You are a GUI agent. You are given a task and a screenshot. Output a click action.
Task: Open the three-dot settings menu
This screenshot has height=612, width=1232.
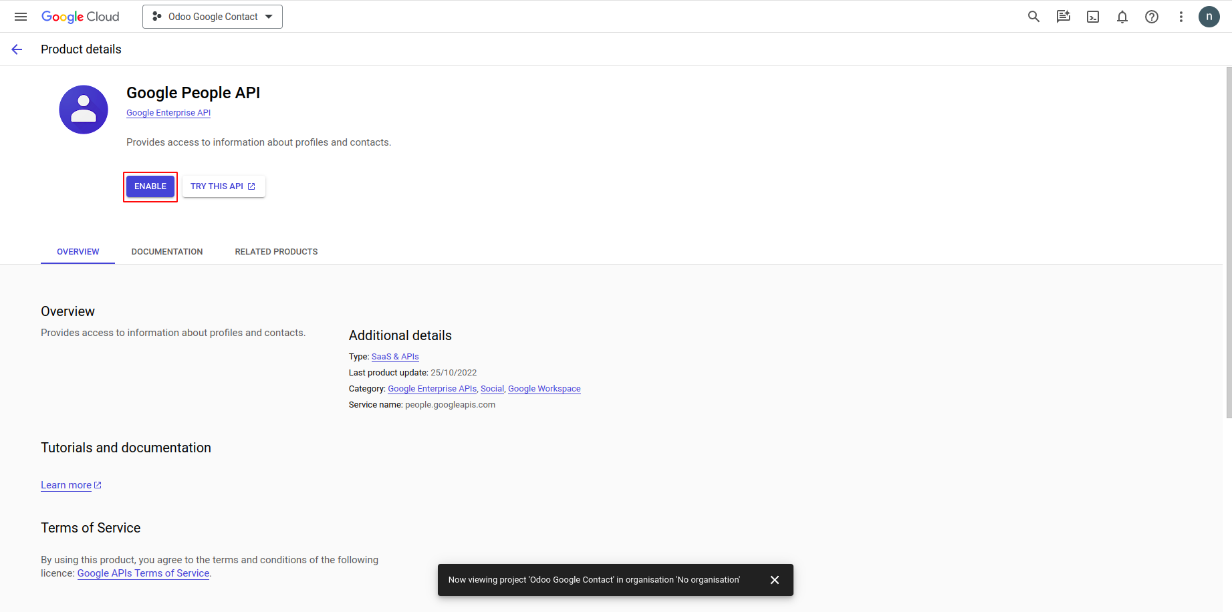pos(1181,17)
